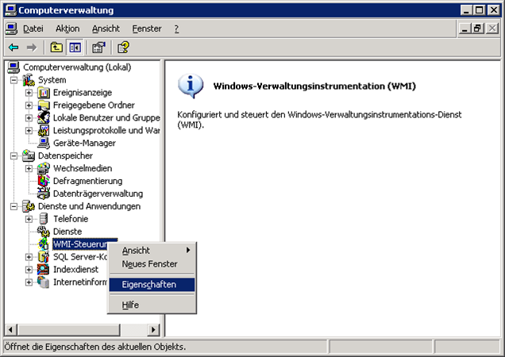Click the Internetinformationsdienste icon

pos(44,282)
